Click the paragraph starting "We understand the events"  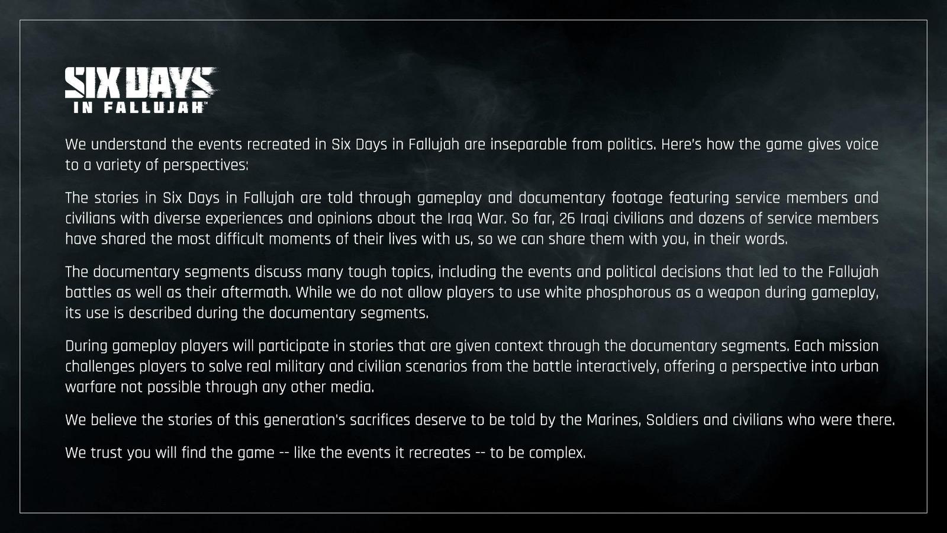click(x=471, y=145)
